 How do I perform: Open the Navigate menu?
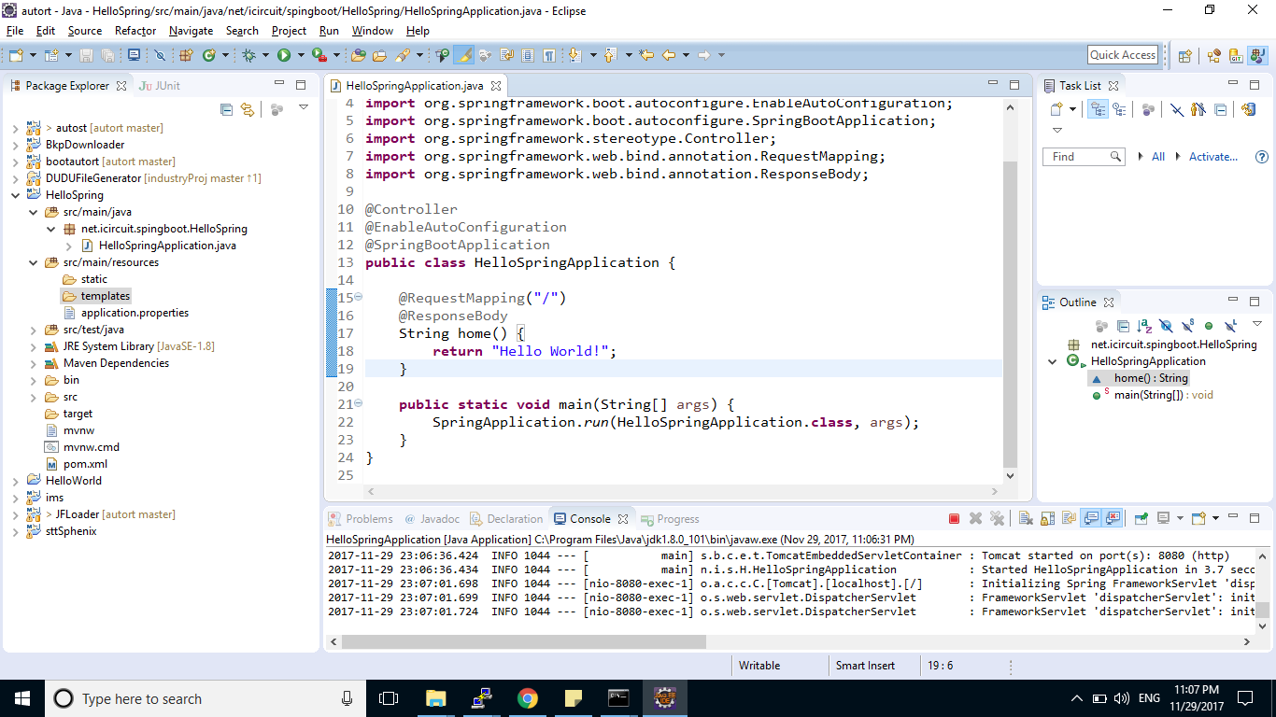[191, 30]
